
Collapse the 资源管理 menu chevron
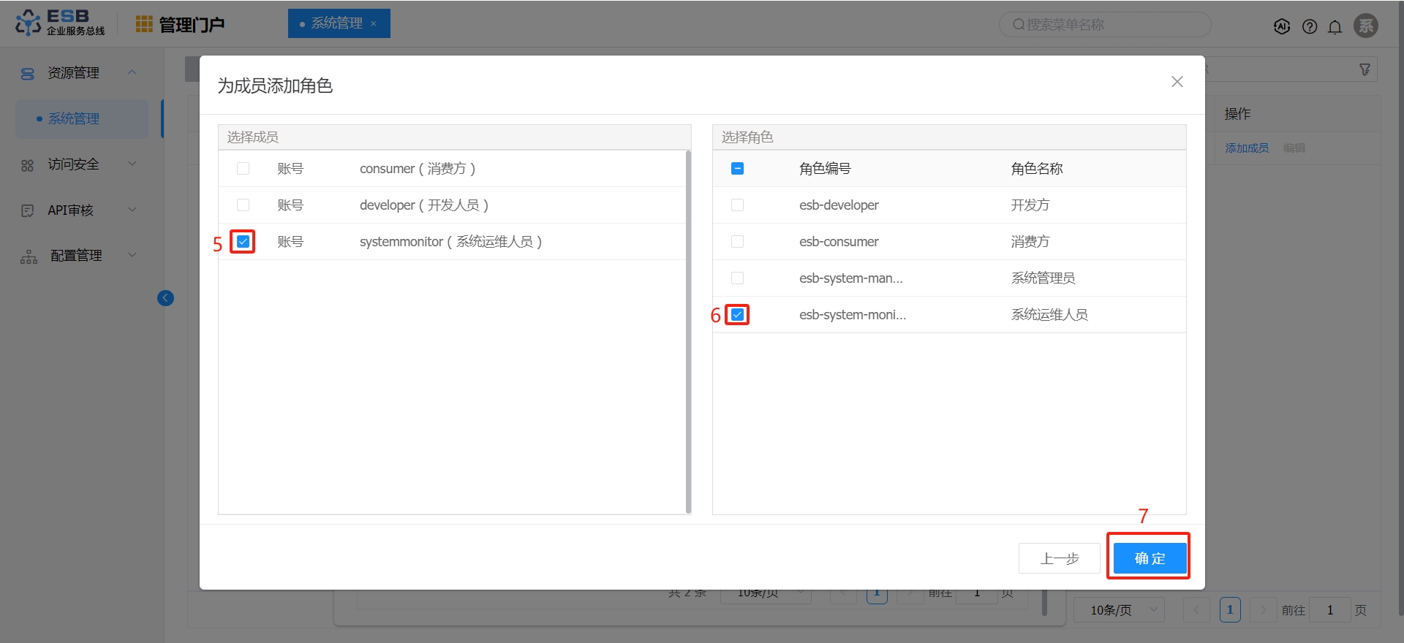point(132,72)
